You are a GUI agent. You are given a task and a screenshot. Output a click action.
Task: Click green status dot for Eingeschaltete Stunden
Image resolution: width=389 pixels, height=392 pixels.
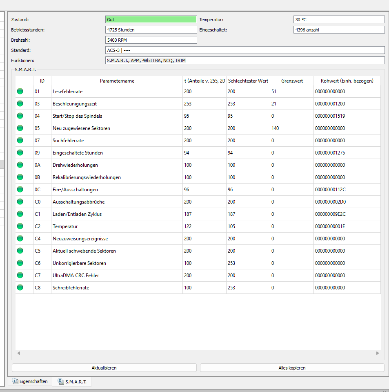20,152
